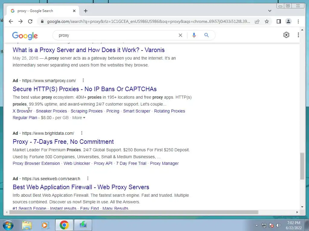Open the Chrome side panel

tap(279, 21)
